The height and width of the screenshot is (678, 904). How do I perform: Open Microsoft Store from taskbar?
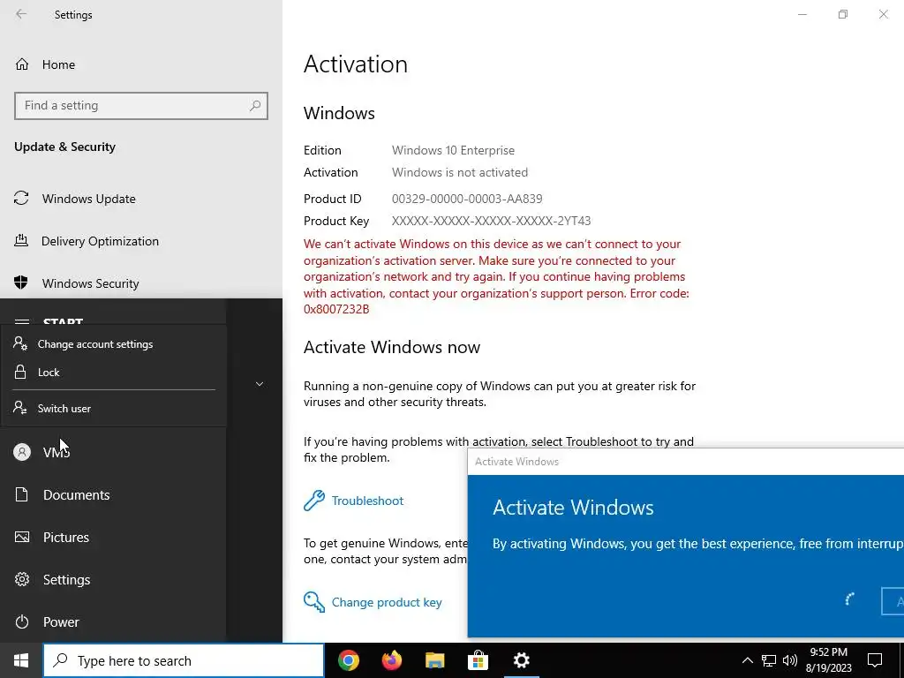tap(478, 660)
